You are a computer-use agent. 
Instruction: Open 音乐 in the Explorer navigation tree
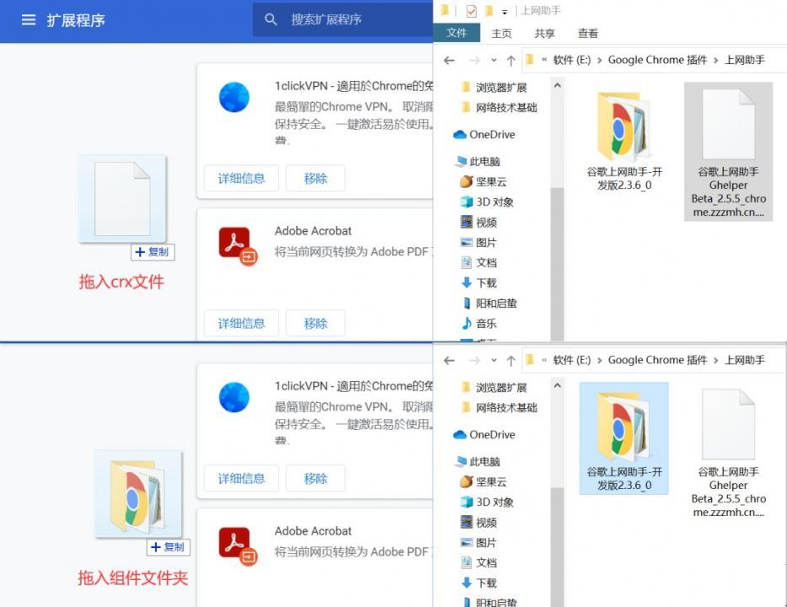[479, 323]
